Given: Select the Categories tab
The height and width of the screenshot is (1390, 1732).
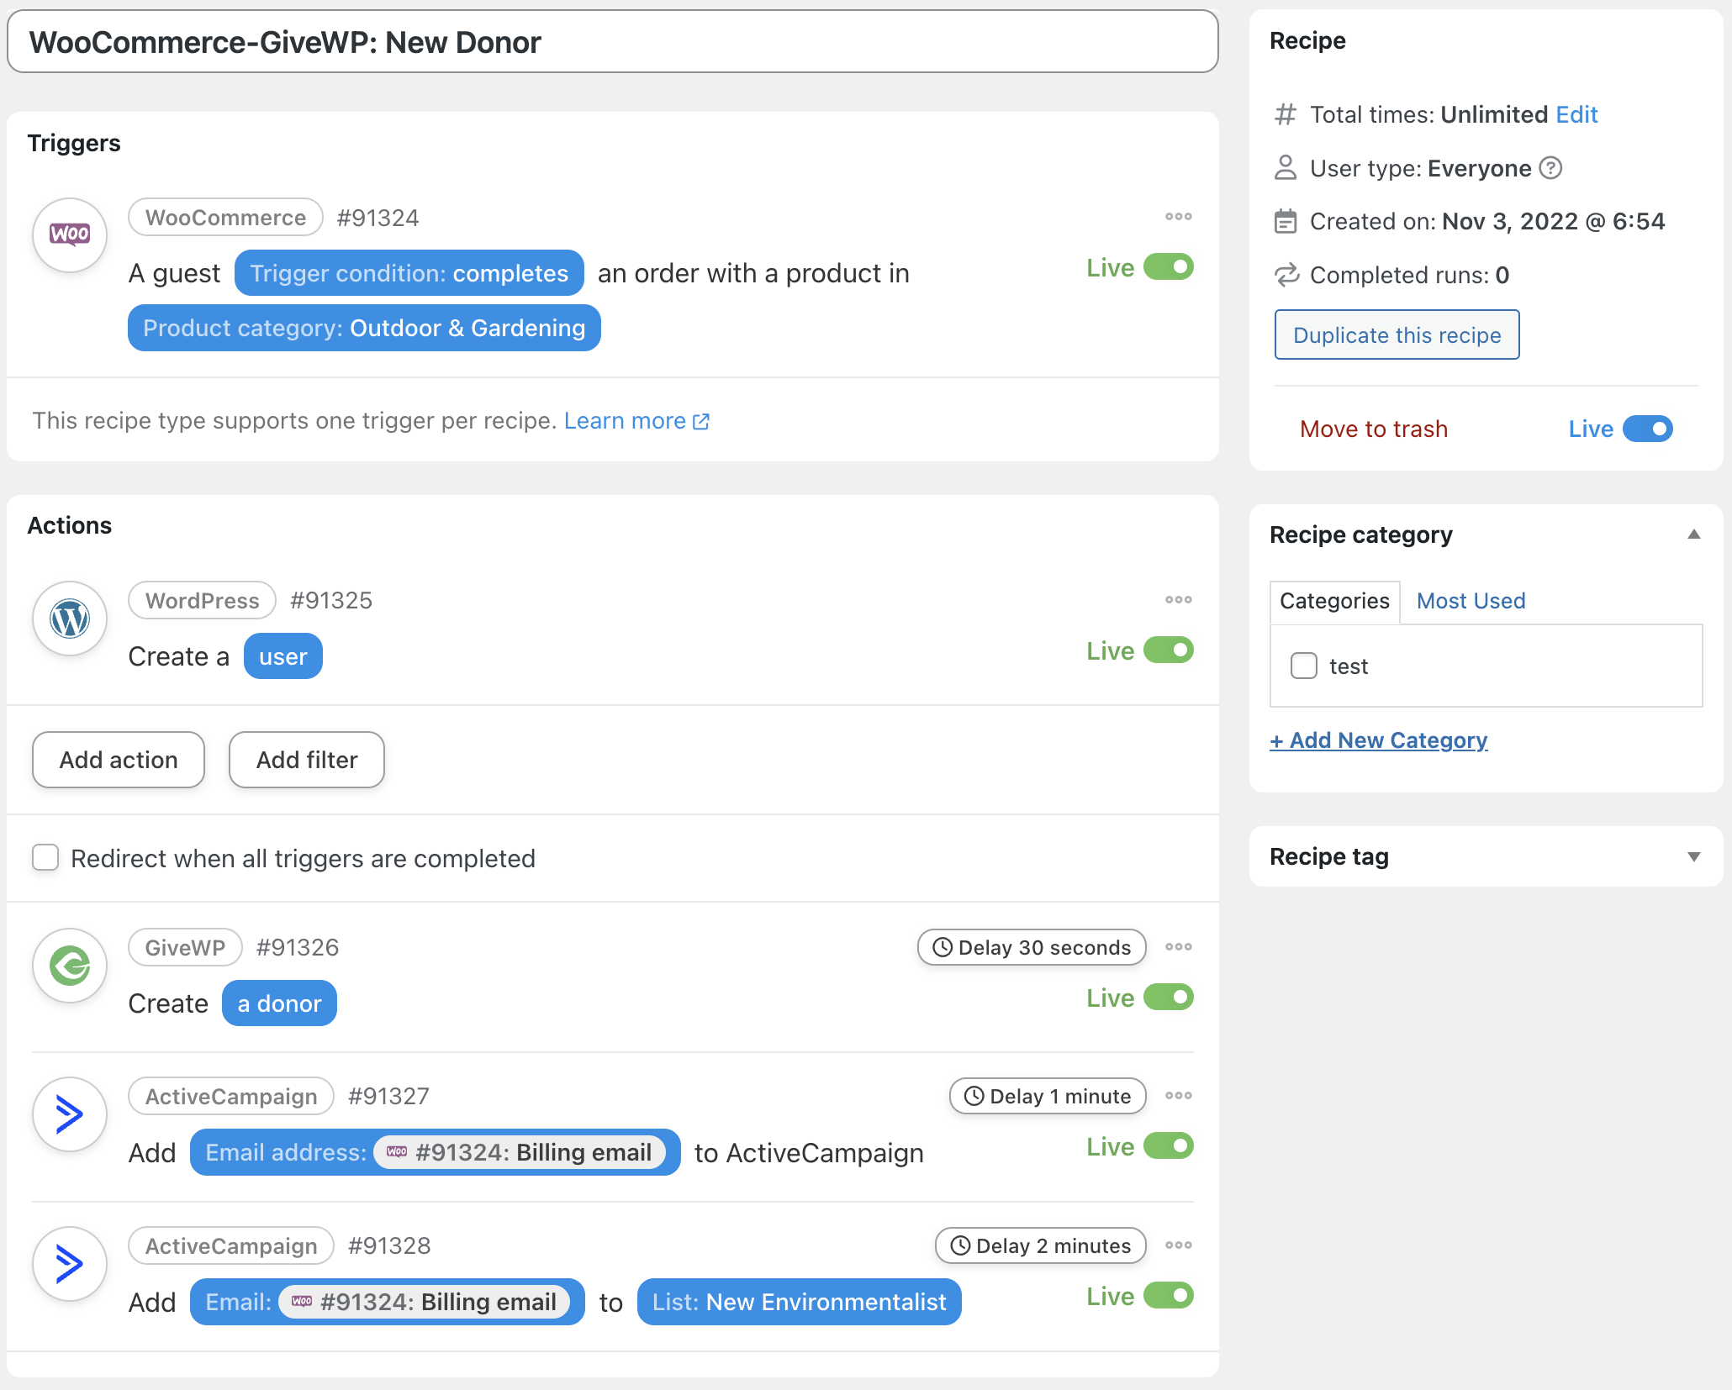Looking at the screenshot, I should (x=1335, y=602).
